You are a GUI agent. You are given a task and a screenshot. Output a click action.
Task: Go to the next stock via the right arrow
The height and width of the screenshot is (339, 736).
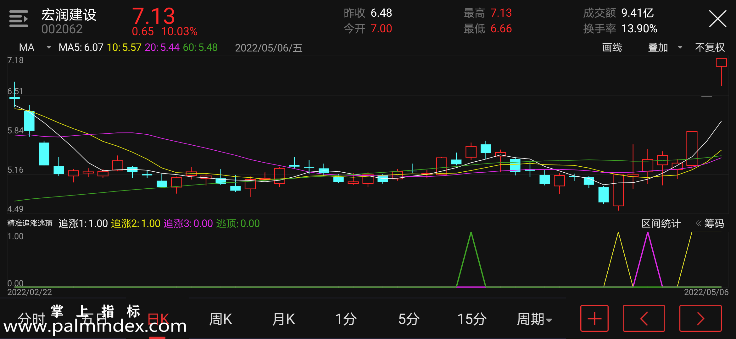700,318
